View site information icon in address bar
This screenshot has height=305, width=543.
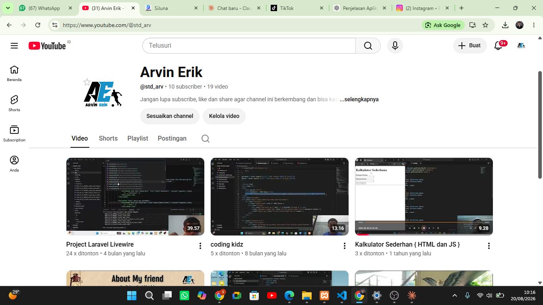(x=55, y=25)
